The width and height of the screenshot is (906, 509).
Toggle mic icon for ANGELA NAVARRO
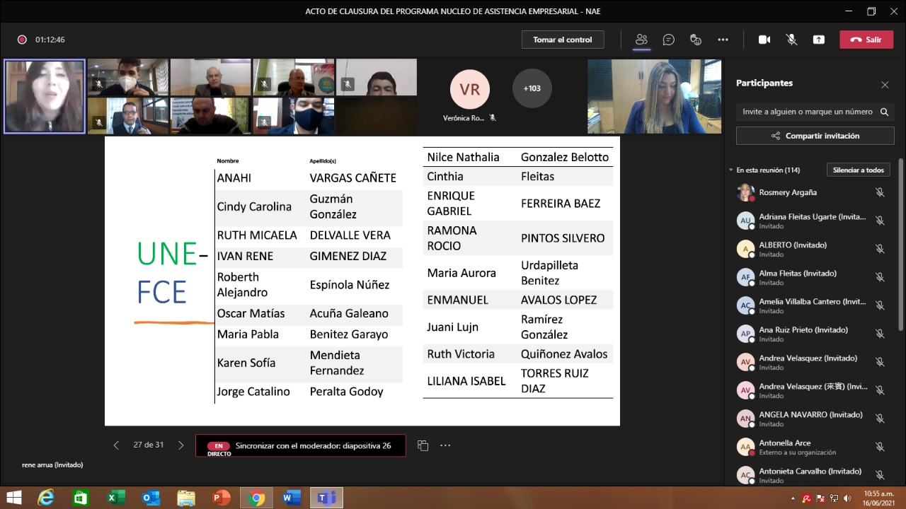pos(880,419)
